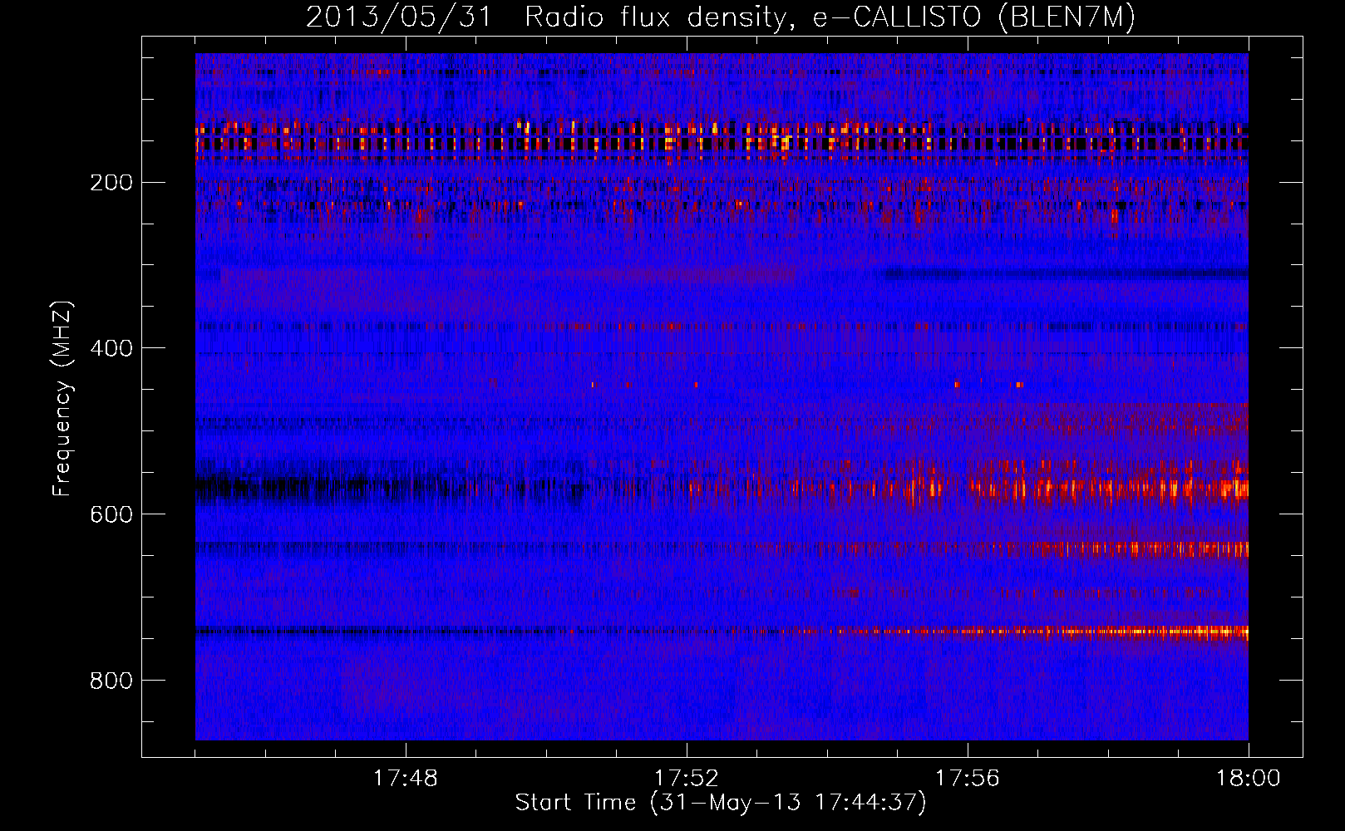Click the 17:56 time tick label
This screenshot has width=1345, height=831.
[968, 779]
